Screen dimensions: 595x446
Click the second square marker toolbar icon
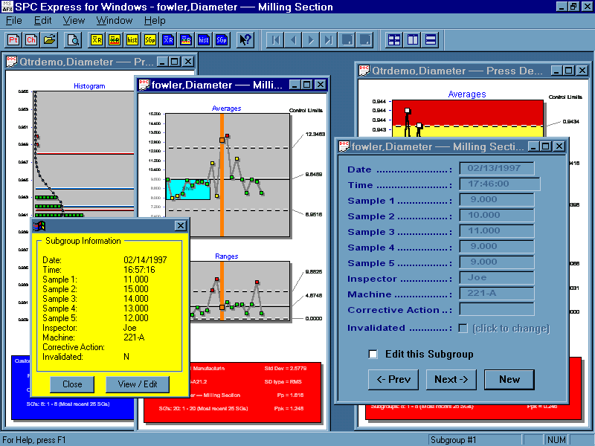click(x=365, y=40)
